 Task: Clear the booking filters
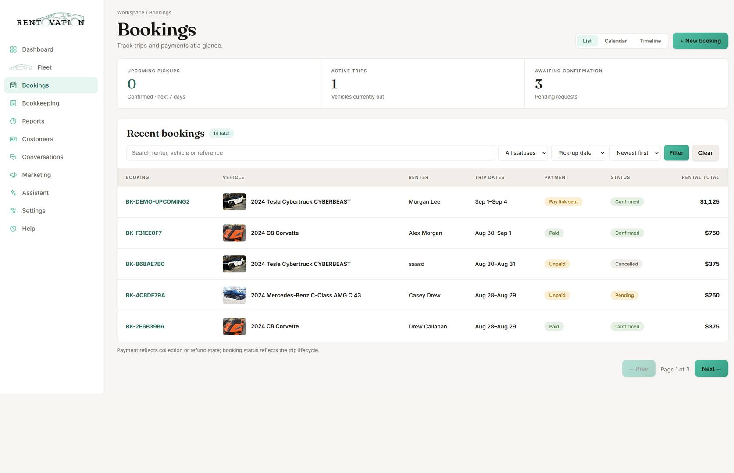705,153
